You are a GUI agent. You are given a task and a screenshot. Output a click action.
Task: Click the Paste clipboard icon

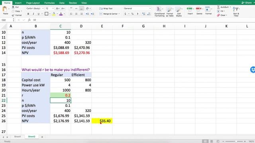(5, 9)
